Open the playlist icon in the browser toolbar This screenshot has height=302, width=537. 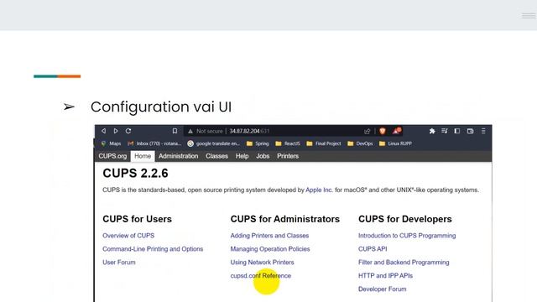coord(445,131)
